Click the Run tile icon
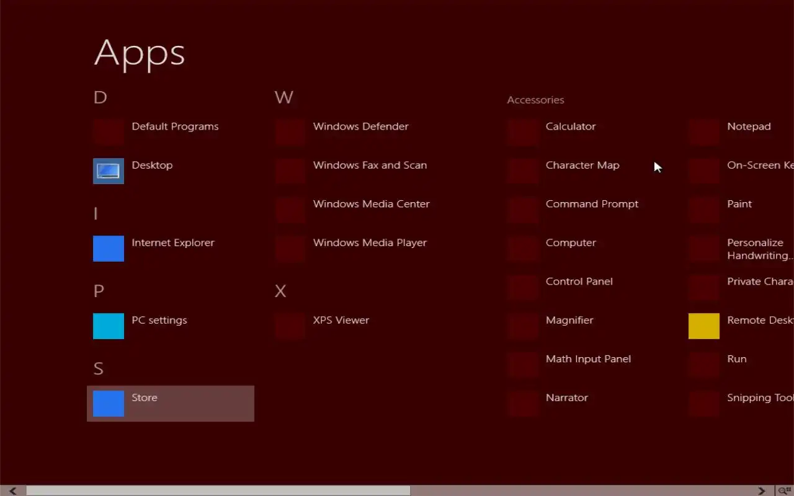This screenshot has height=496, width=794. [704, 365]
